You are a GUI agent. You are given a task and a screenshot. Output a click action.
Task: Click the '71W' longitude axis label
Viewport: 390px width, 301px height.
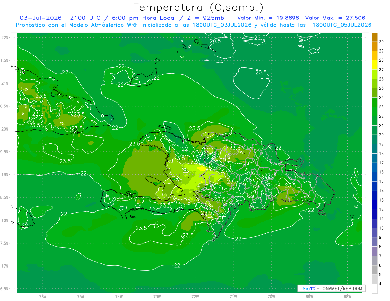tap(233, 297)
